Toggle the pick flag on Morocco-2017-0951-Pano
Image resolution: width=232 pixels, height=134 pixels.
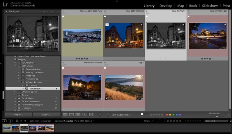point(63,17)
